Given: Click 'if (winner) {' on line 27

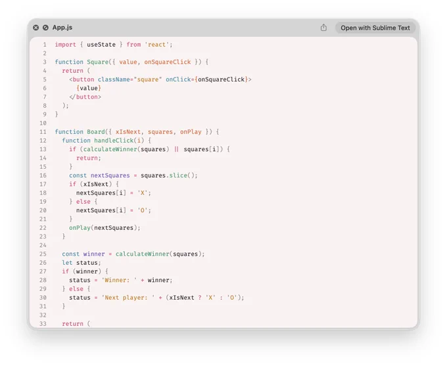Looking at the screenshot, I should 85,271.
